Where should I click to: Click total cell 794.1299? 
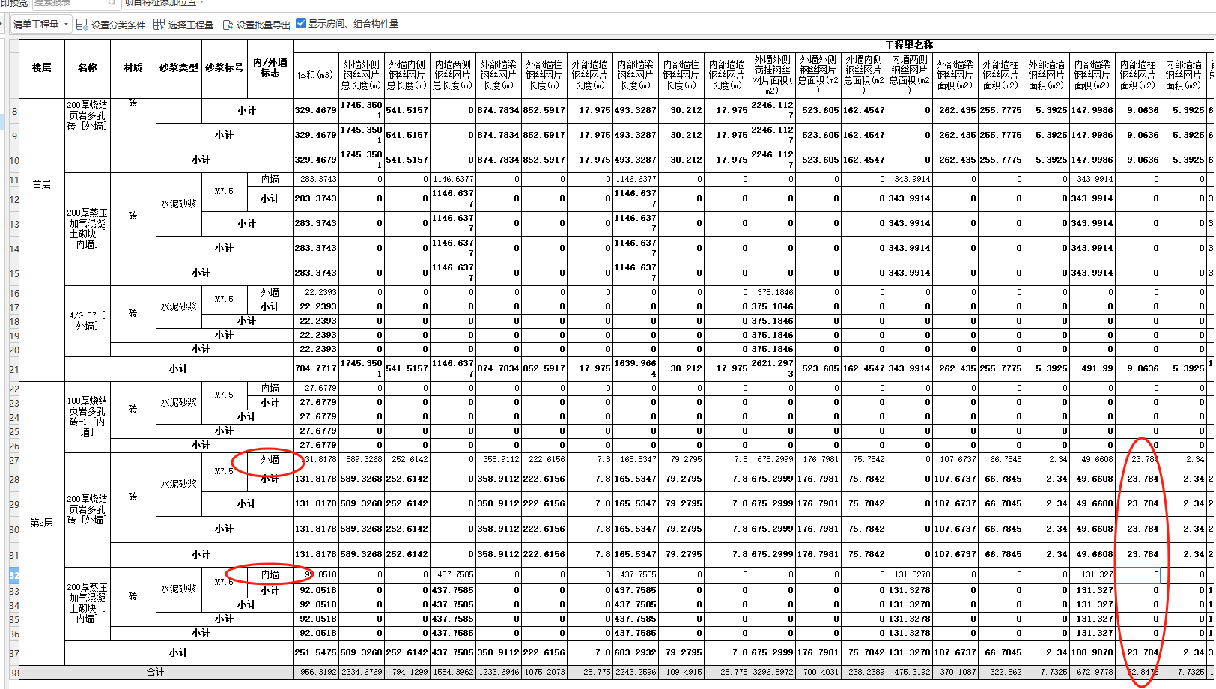pyautogui.click(x=407, y=673)
